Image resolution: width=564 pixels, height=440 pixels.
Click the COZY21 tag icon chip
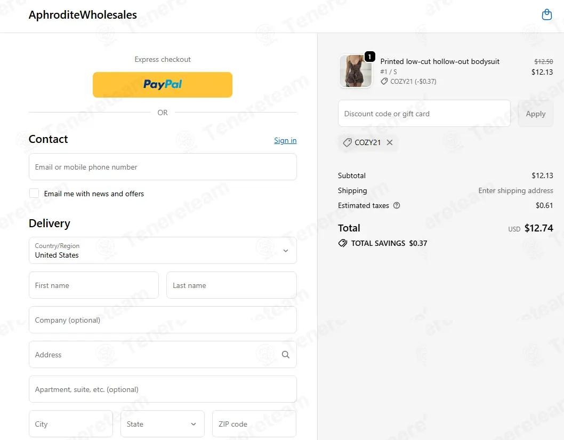[347, 142]
